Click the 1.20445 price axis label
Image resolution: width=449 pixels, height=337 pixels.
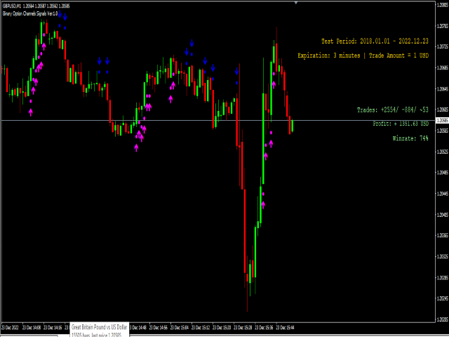pos(443,194)
